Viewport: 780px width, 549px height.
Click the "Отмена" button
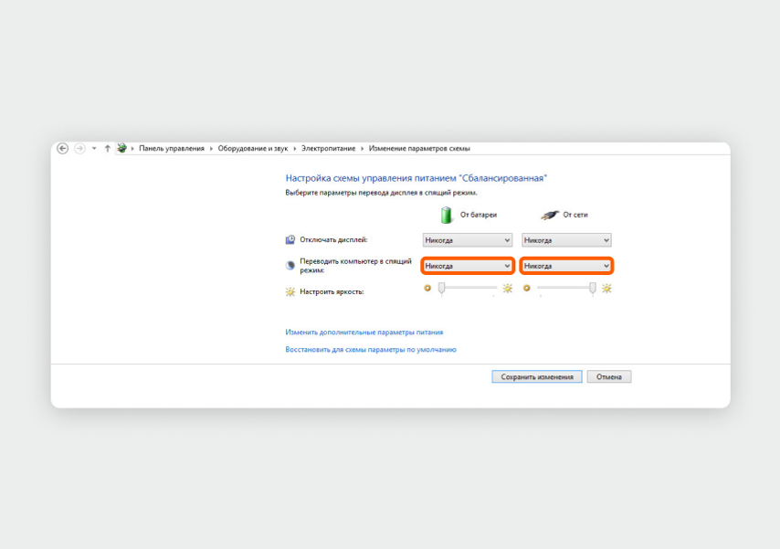(609, 376)
